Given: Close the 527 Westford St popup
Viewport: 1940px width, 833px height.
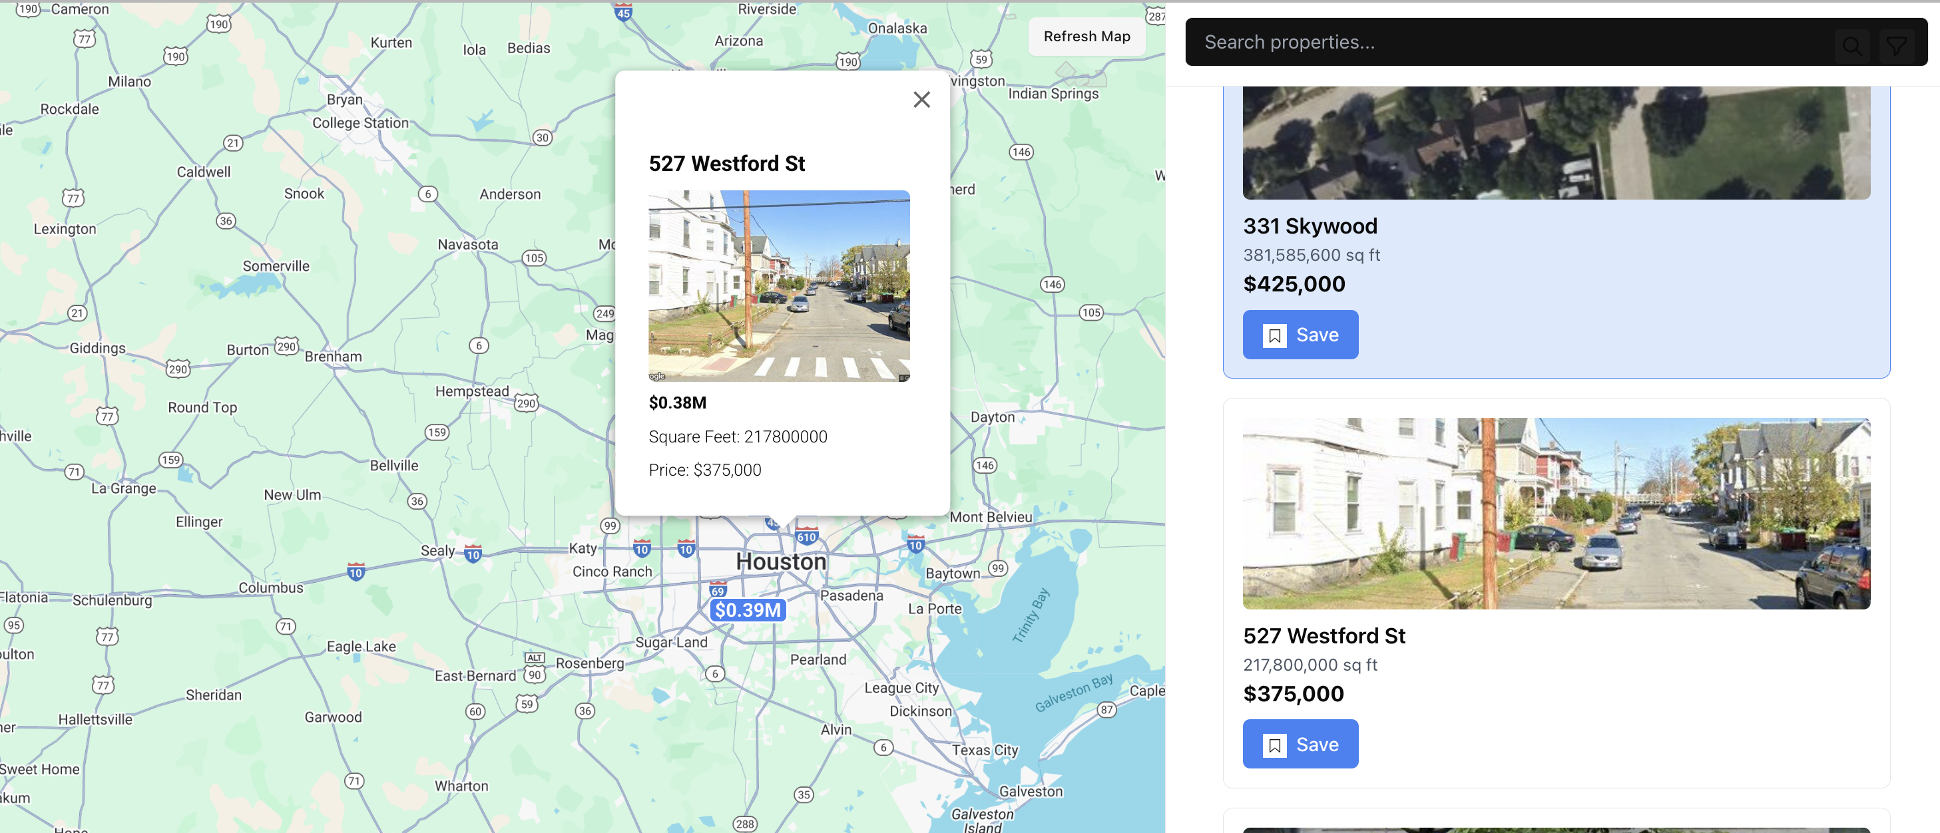Looking at the screenshot, I should coord(921,99).
